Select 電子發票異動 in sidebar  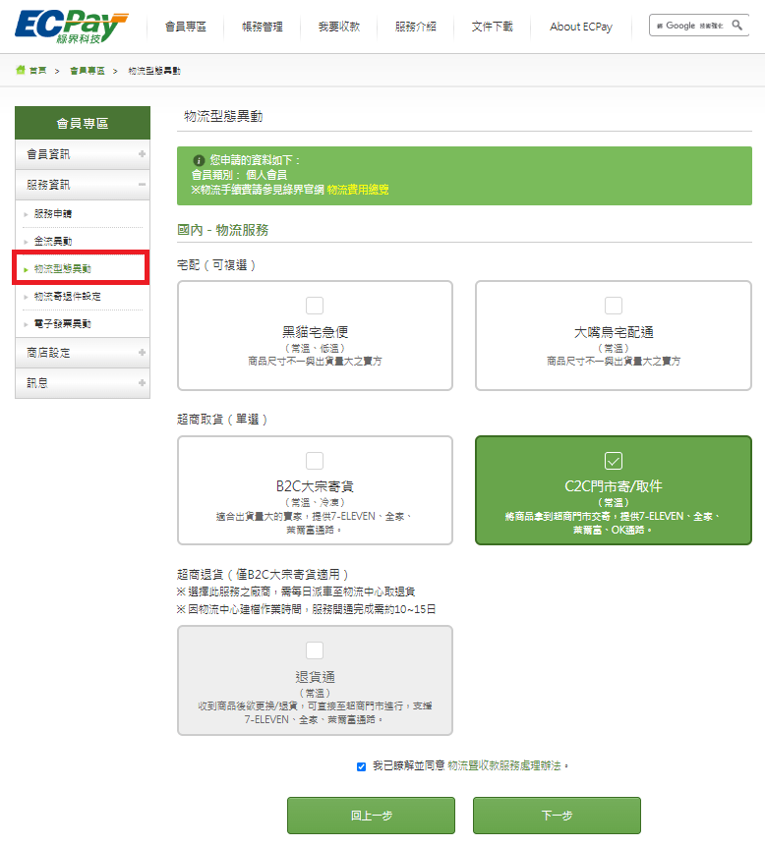click(63, 323)
